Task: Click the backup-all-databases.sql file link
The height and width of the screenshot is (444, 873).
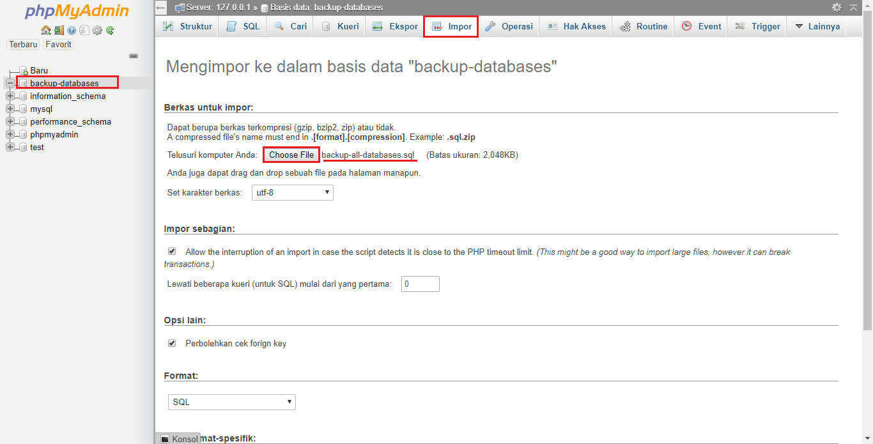Action: click(x=369, y=155)
